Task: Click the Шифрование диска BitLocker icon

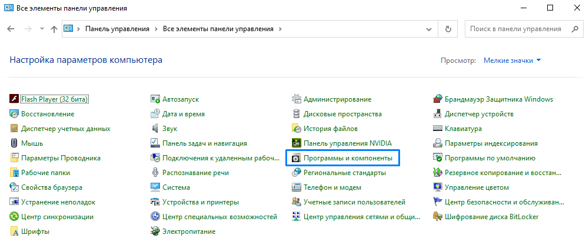Action: (x=438, y=217)
